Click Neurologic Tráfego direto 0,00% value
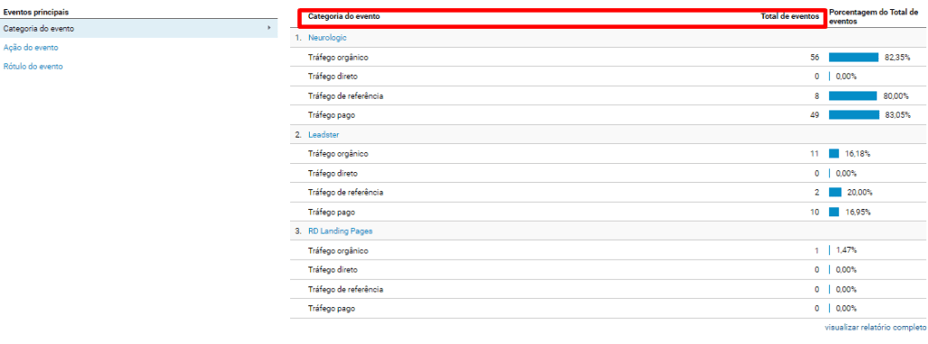The height and width of the screenshot is (344, 928). pos(846,76)
